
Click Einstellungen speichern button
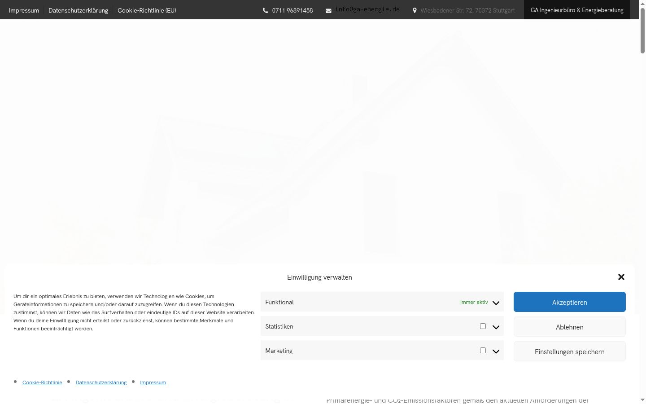point(570,351)
